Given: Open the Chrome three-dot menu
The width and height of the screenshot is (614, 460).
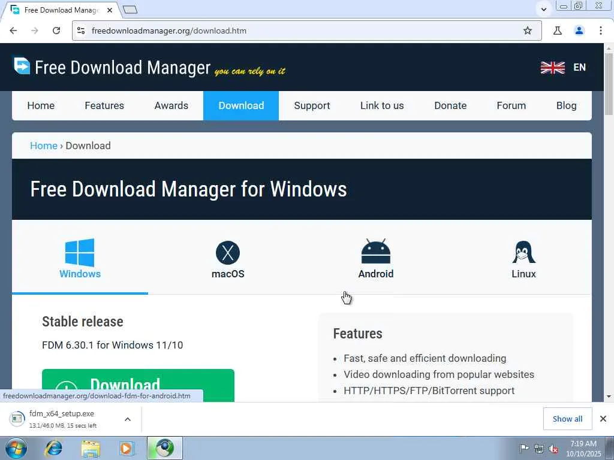Looking at the screenshot, I should [x=601, y=31].
